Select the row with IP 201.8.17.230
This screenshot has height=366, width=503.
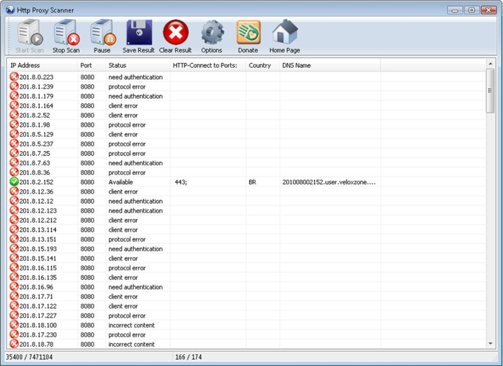[246, 335]
